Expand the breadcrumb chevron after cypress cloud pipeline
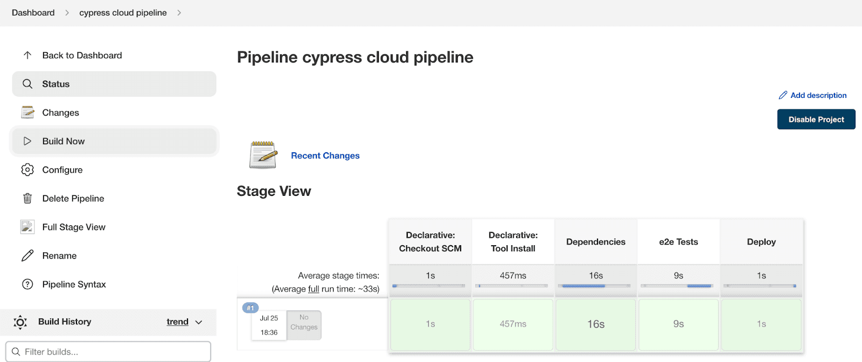 179,12
